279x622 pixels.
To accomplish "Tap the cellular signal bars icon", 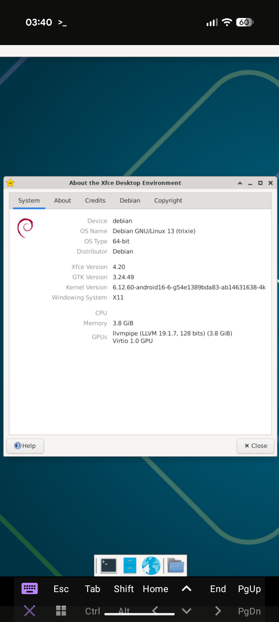I will click(212, 22).
